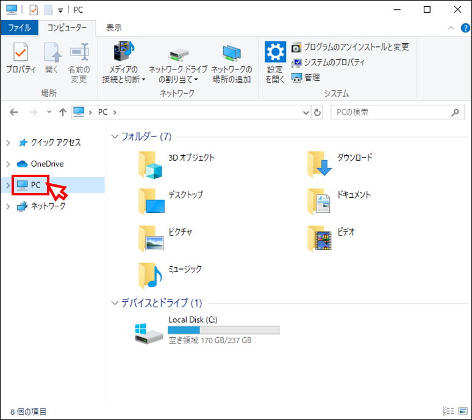Click the 8 個の項目 status text
The width and height of the screenshot is (472, 420).
29,411
